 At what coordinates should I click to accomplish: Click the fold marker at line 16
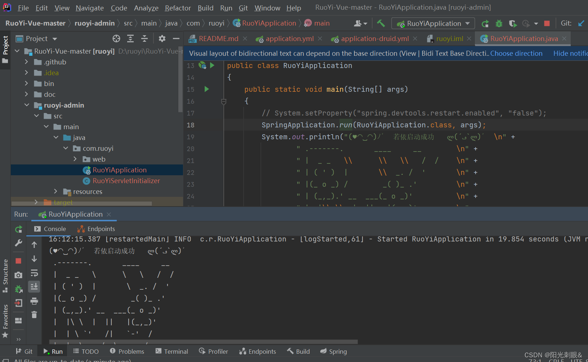(x=224, y=101)
